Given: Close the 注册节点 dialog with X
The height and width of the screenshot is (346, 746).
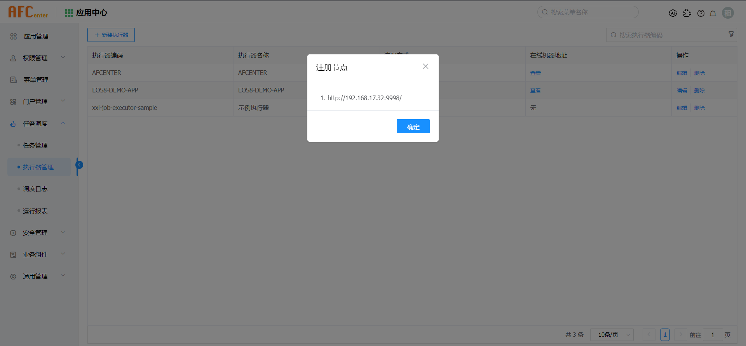Looking at the screenshot, I should coord(425,66).
